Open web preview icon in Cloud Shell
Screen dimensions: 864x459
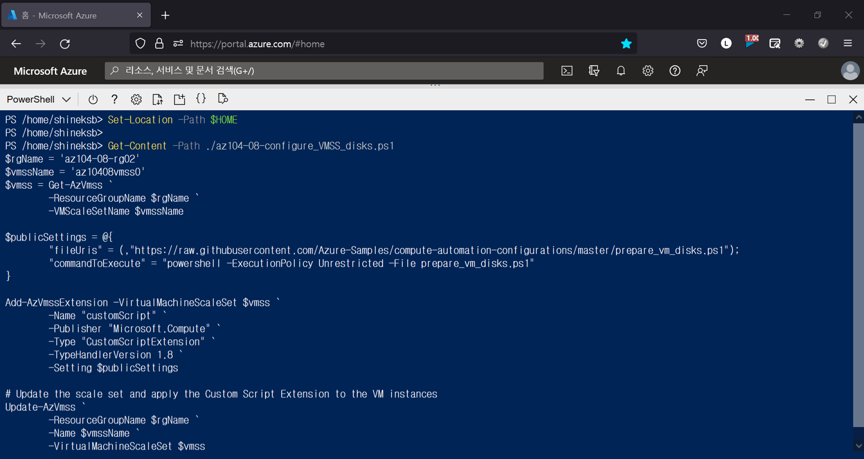[x=223, y=99]
